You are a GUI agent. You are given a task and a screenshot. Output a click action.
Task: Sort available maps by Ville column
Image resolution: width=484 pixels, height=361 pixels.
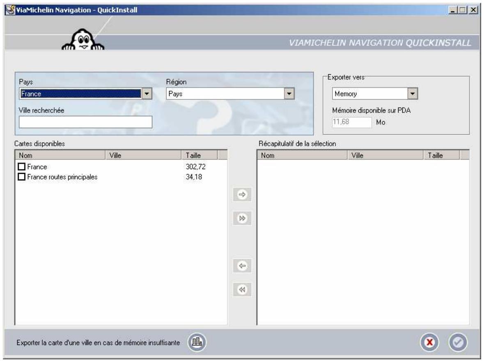pos(144,155)
